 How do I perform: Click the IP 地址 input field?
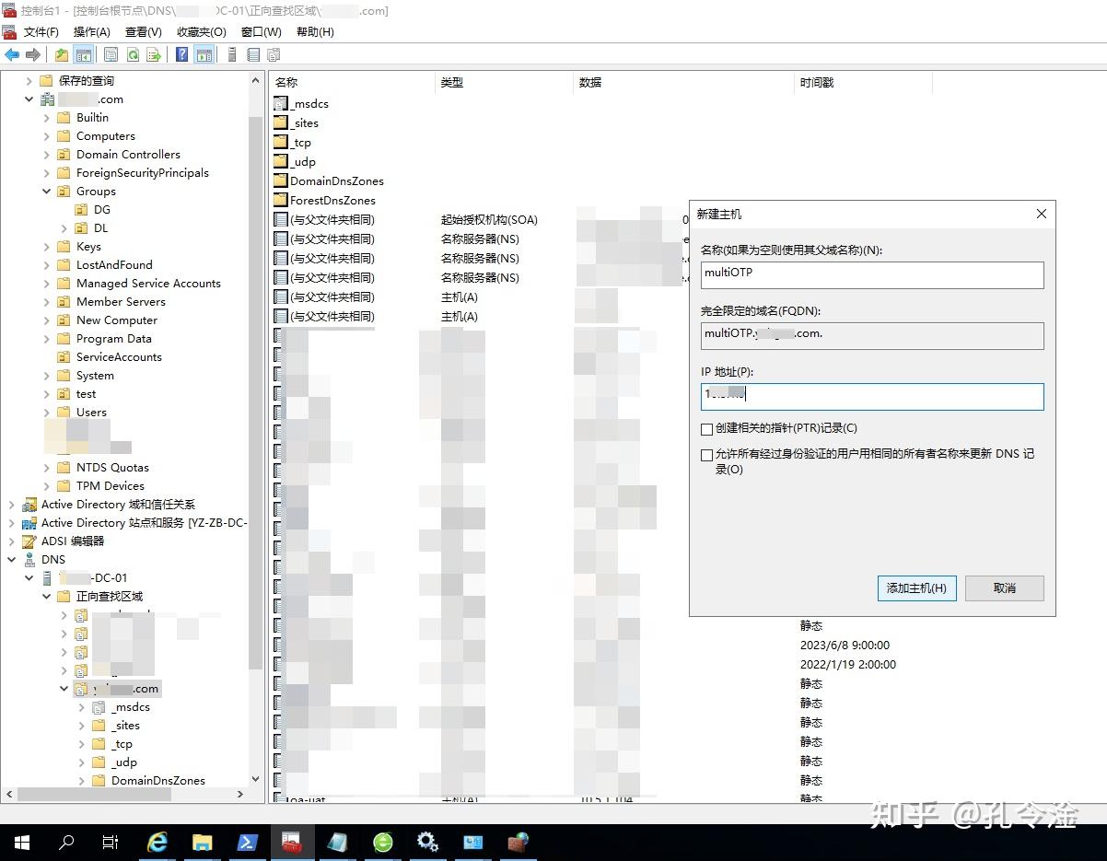[x=872, y=396]
